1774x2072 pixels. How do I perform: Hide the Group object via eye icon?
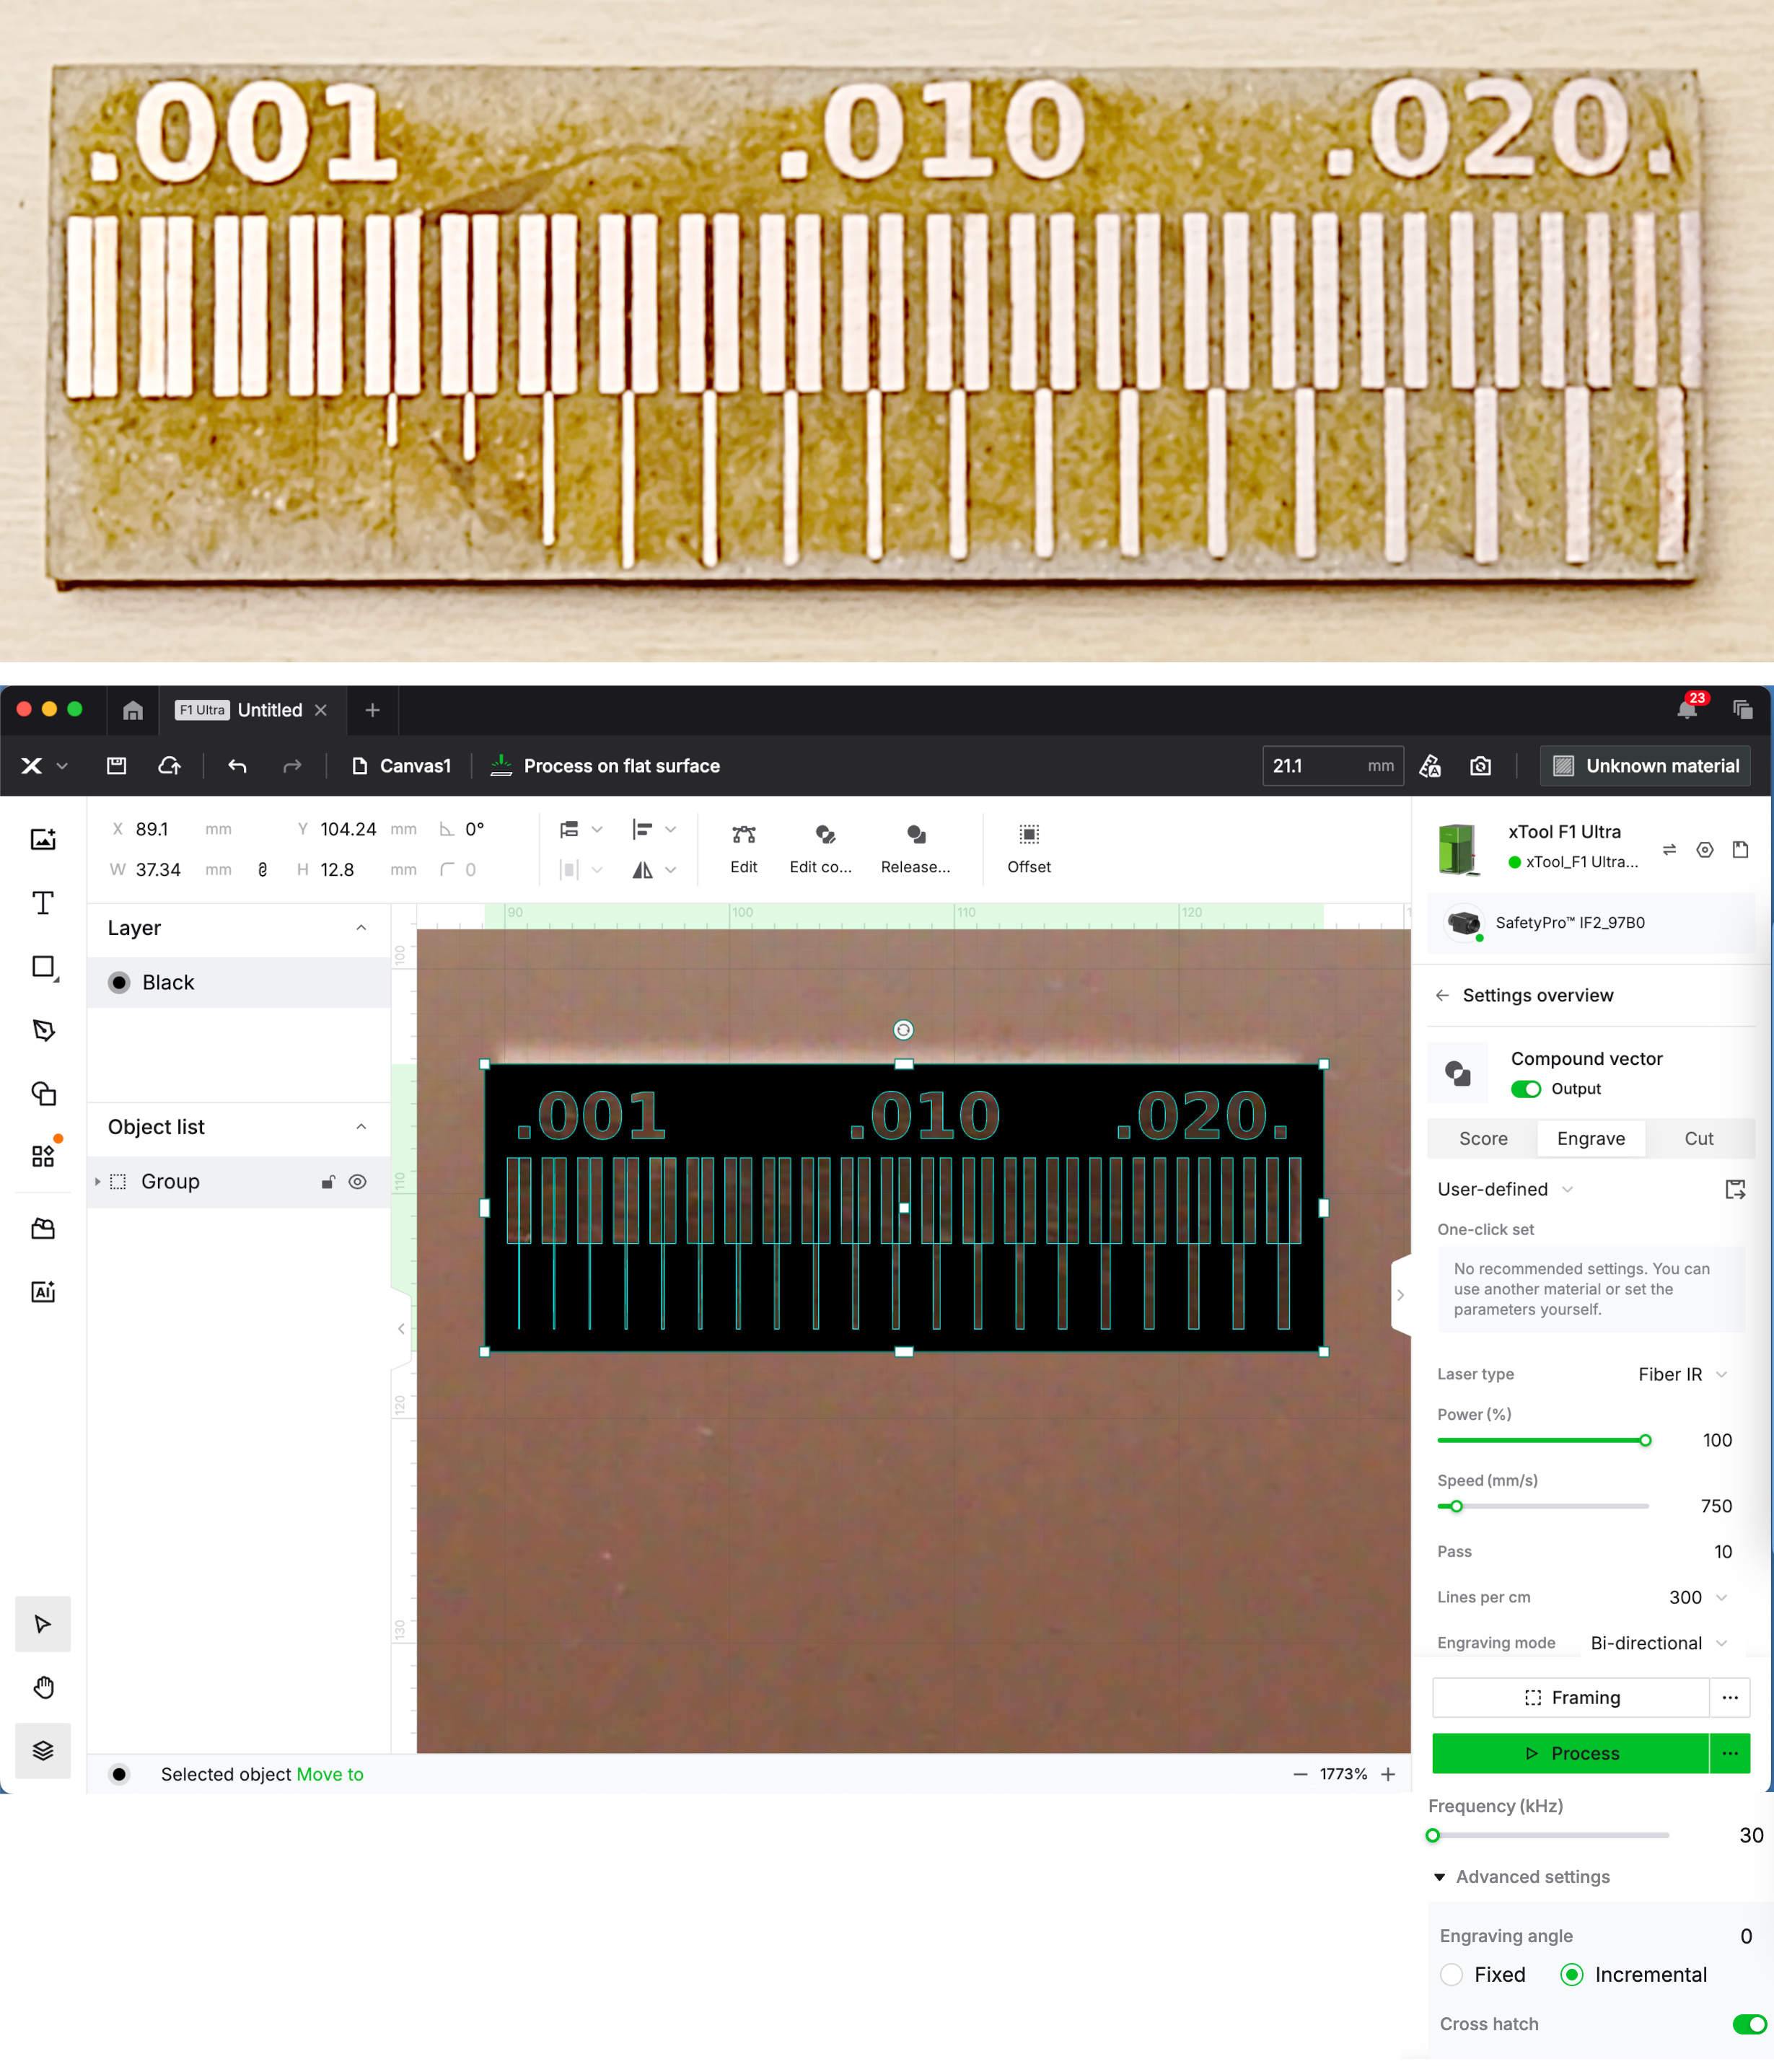357,1182
